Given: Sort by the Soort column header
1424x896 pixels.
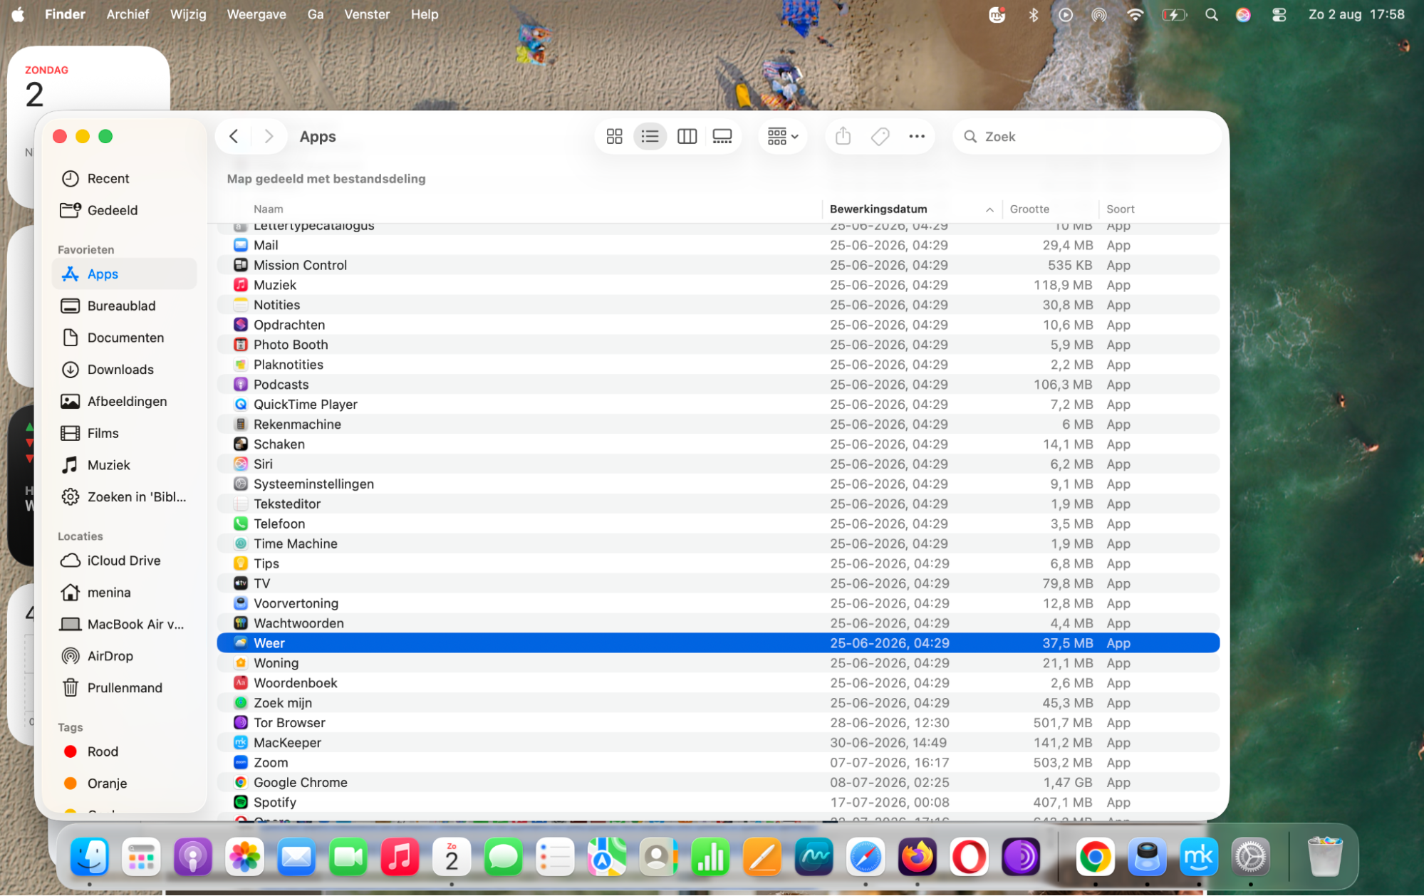Looking at the screenshot, I should point(1120,209).
